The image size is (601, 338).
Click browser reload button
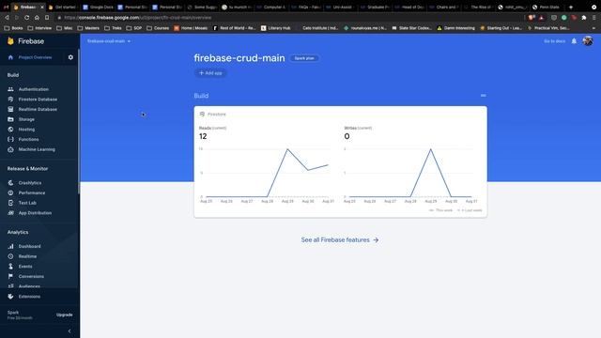coord(26,18)
